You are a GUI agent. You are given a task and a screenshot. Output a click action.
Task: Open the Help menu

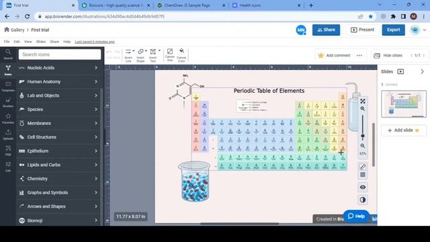coord(67,42)
